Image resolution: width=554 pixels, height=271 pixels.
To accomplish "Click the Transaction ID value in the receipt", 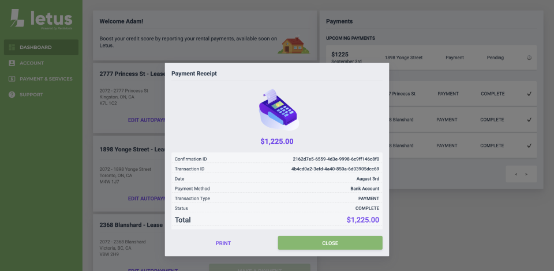I will [x=335, y=169].
